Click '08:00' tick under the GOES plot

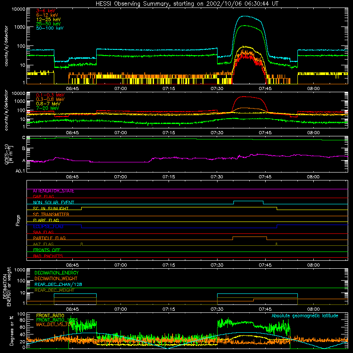coord(313,177)
